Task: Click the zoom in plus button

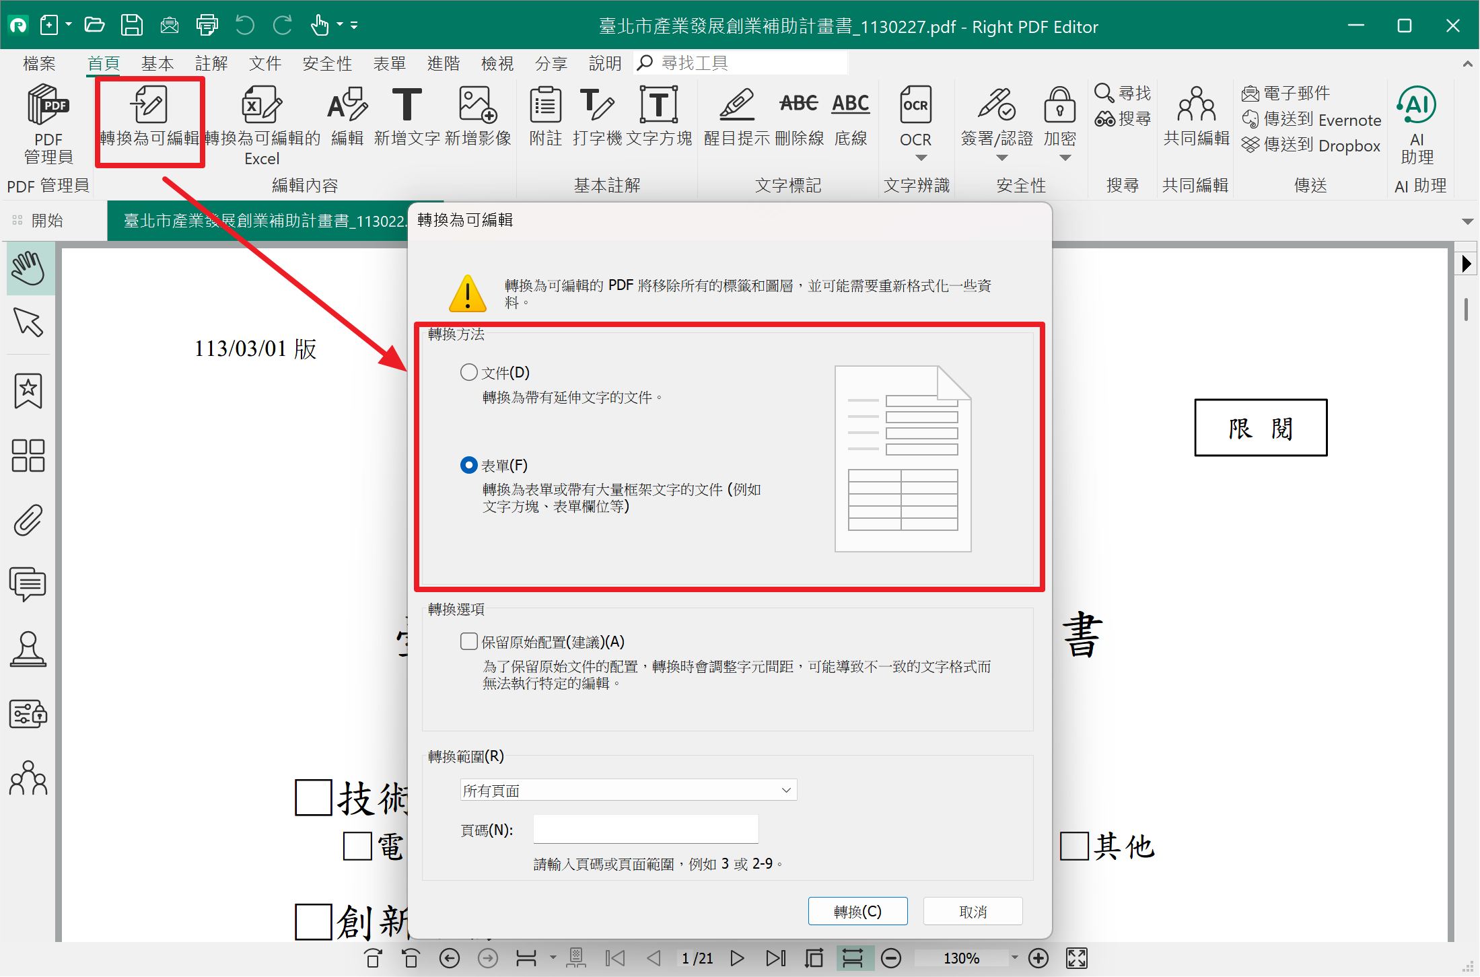Action: pos(1038,958)
